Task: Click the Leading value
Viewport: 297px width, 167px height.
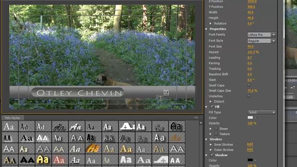Action: click(250, 58)
